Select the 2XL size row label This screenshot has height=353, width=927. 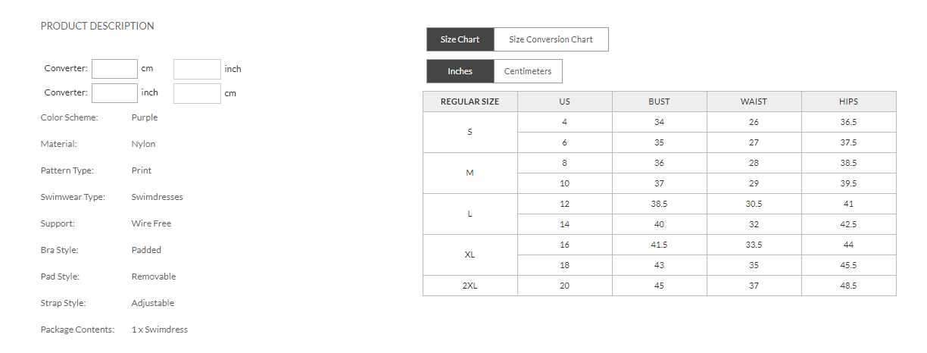[x=470, y=286]
